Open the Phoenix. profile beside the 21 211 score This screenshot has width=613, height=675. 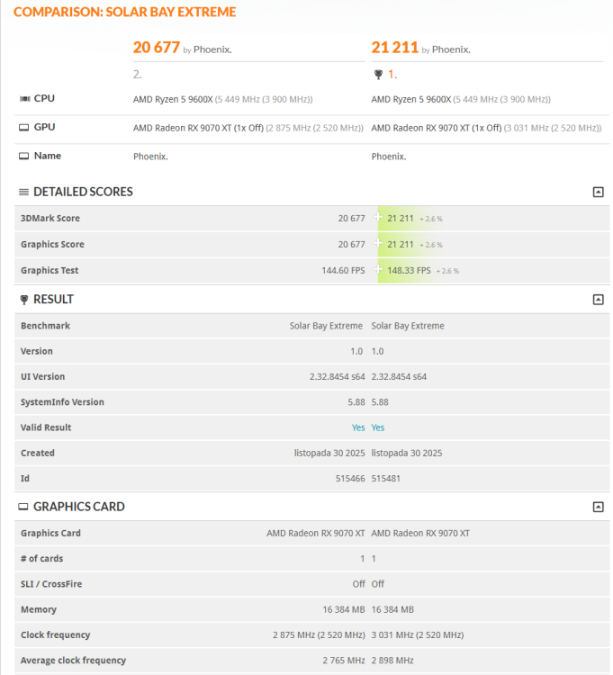point(451,49)
